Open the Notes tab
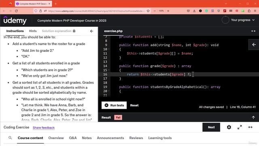259x146 pixels. click(87, 138)
